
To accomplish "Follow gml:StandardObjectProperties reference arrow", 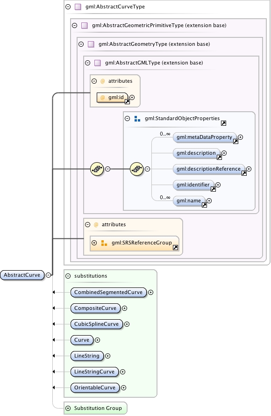I will click(223, 123).
